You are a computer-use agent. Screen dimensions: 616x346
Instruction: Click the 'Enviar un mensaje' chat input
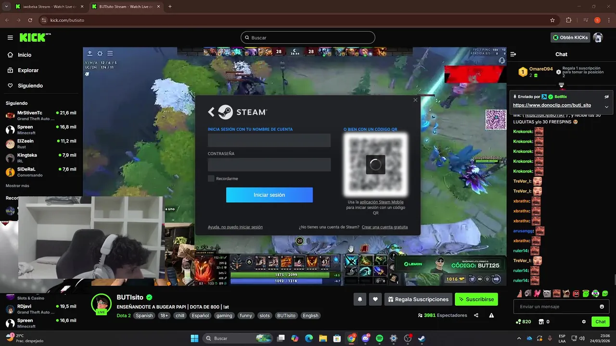[x=556, y=307]
